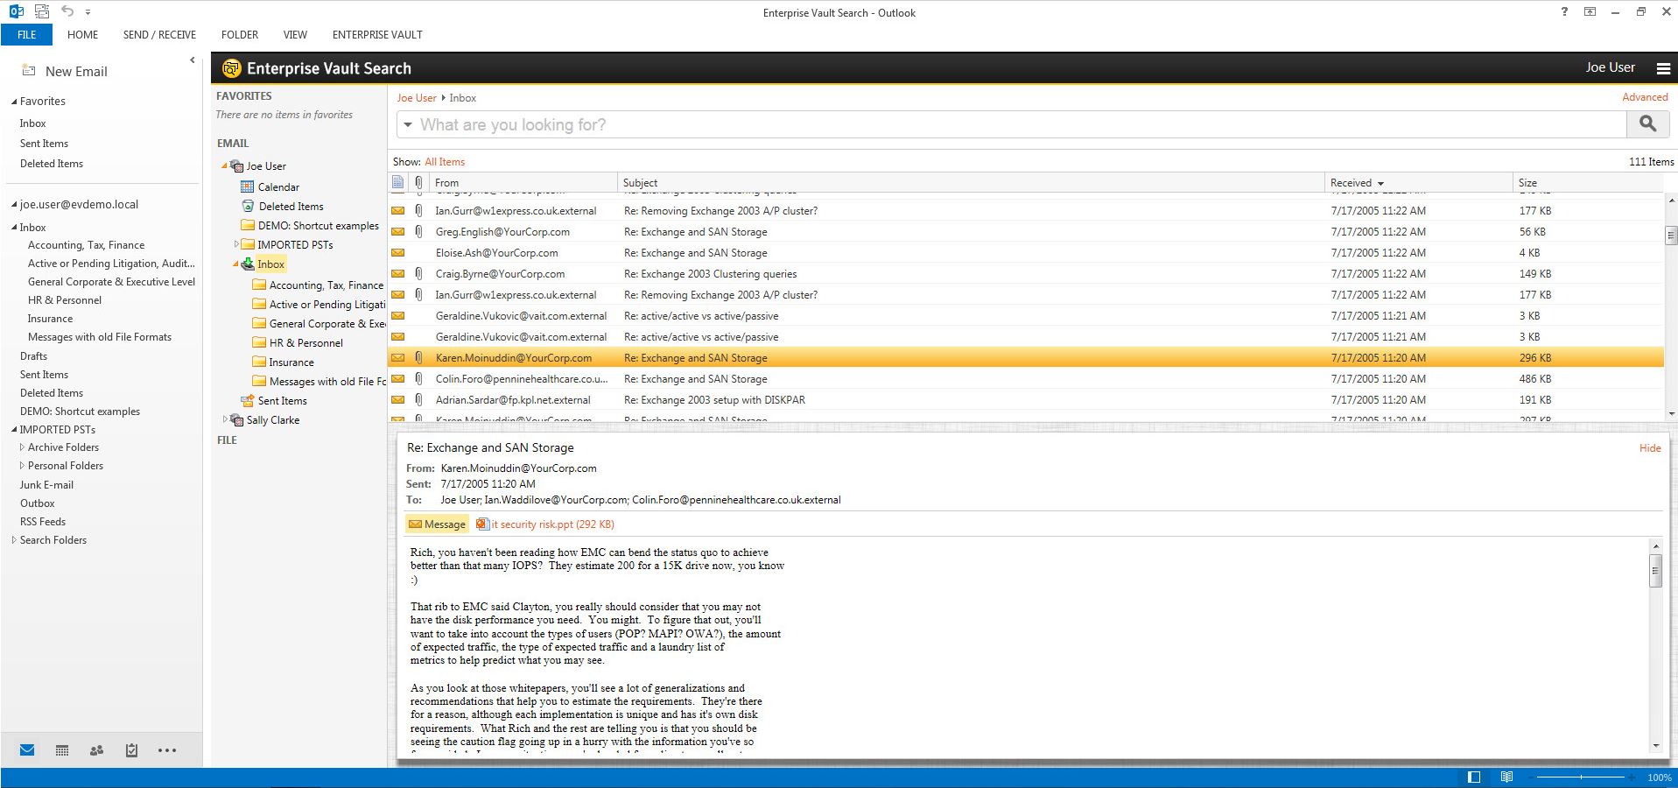Click the Enterprise Vault Search logo icon
This screenshot has height=788, width=1678.
(231, 68)
